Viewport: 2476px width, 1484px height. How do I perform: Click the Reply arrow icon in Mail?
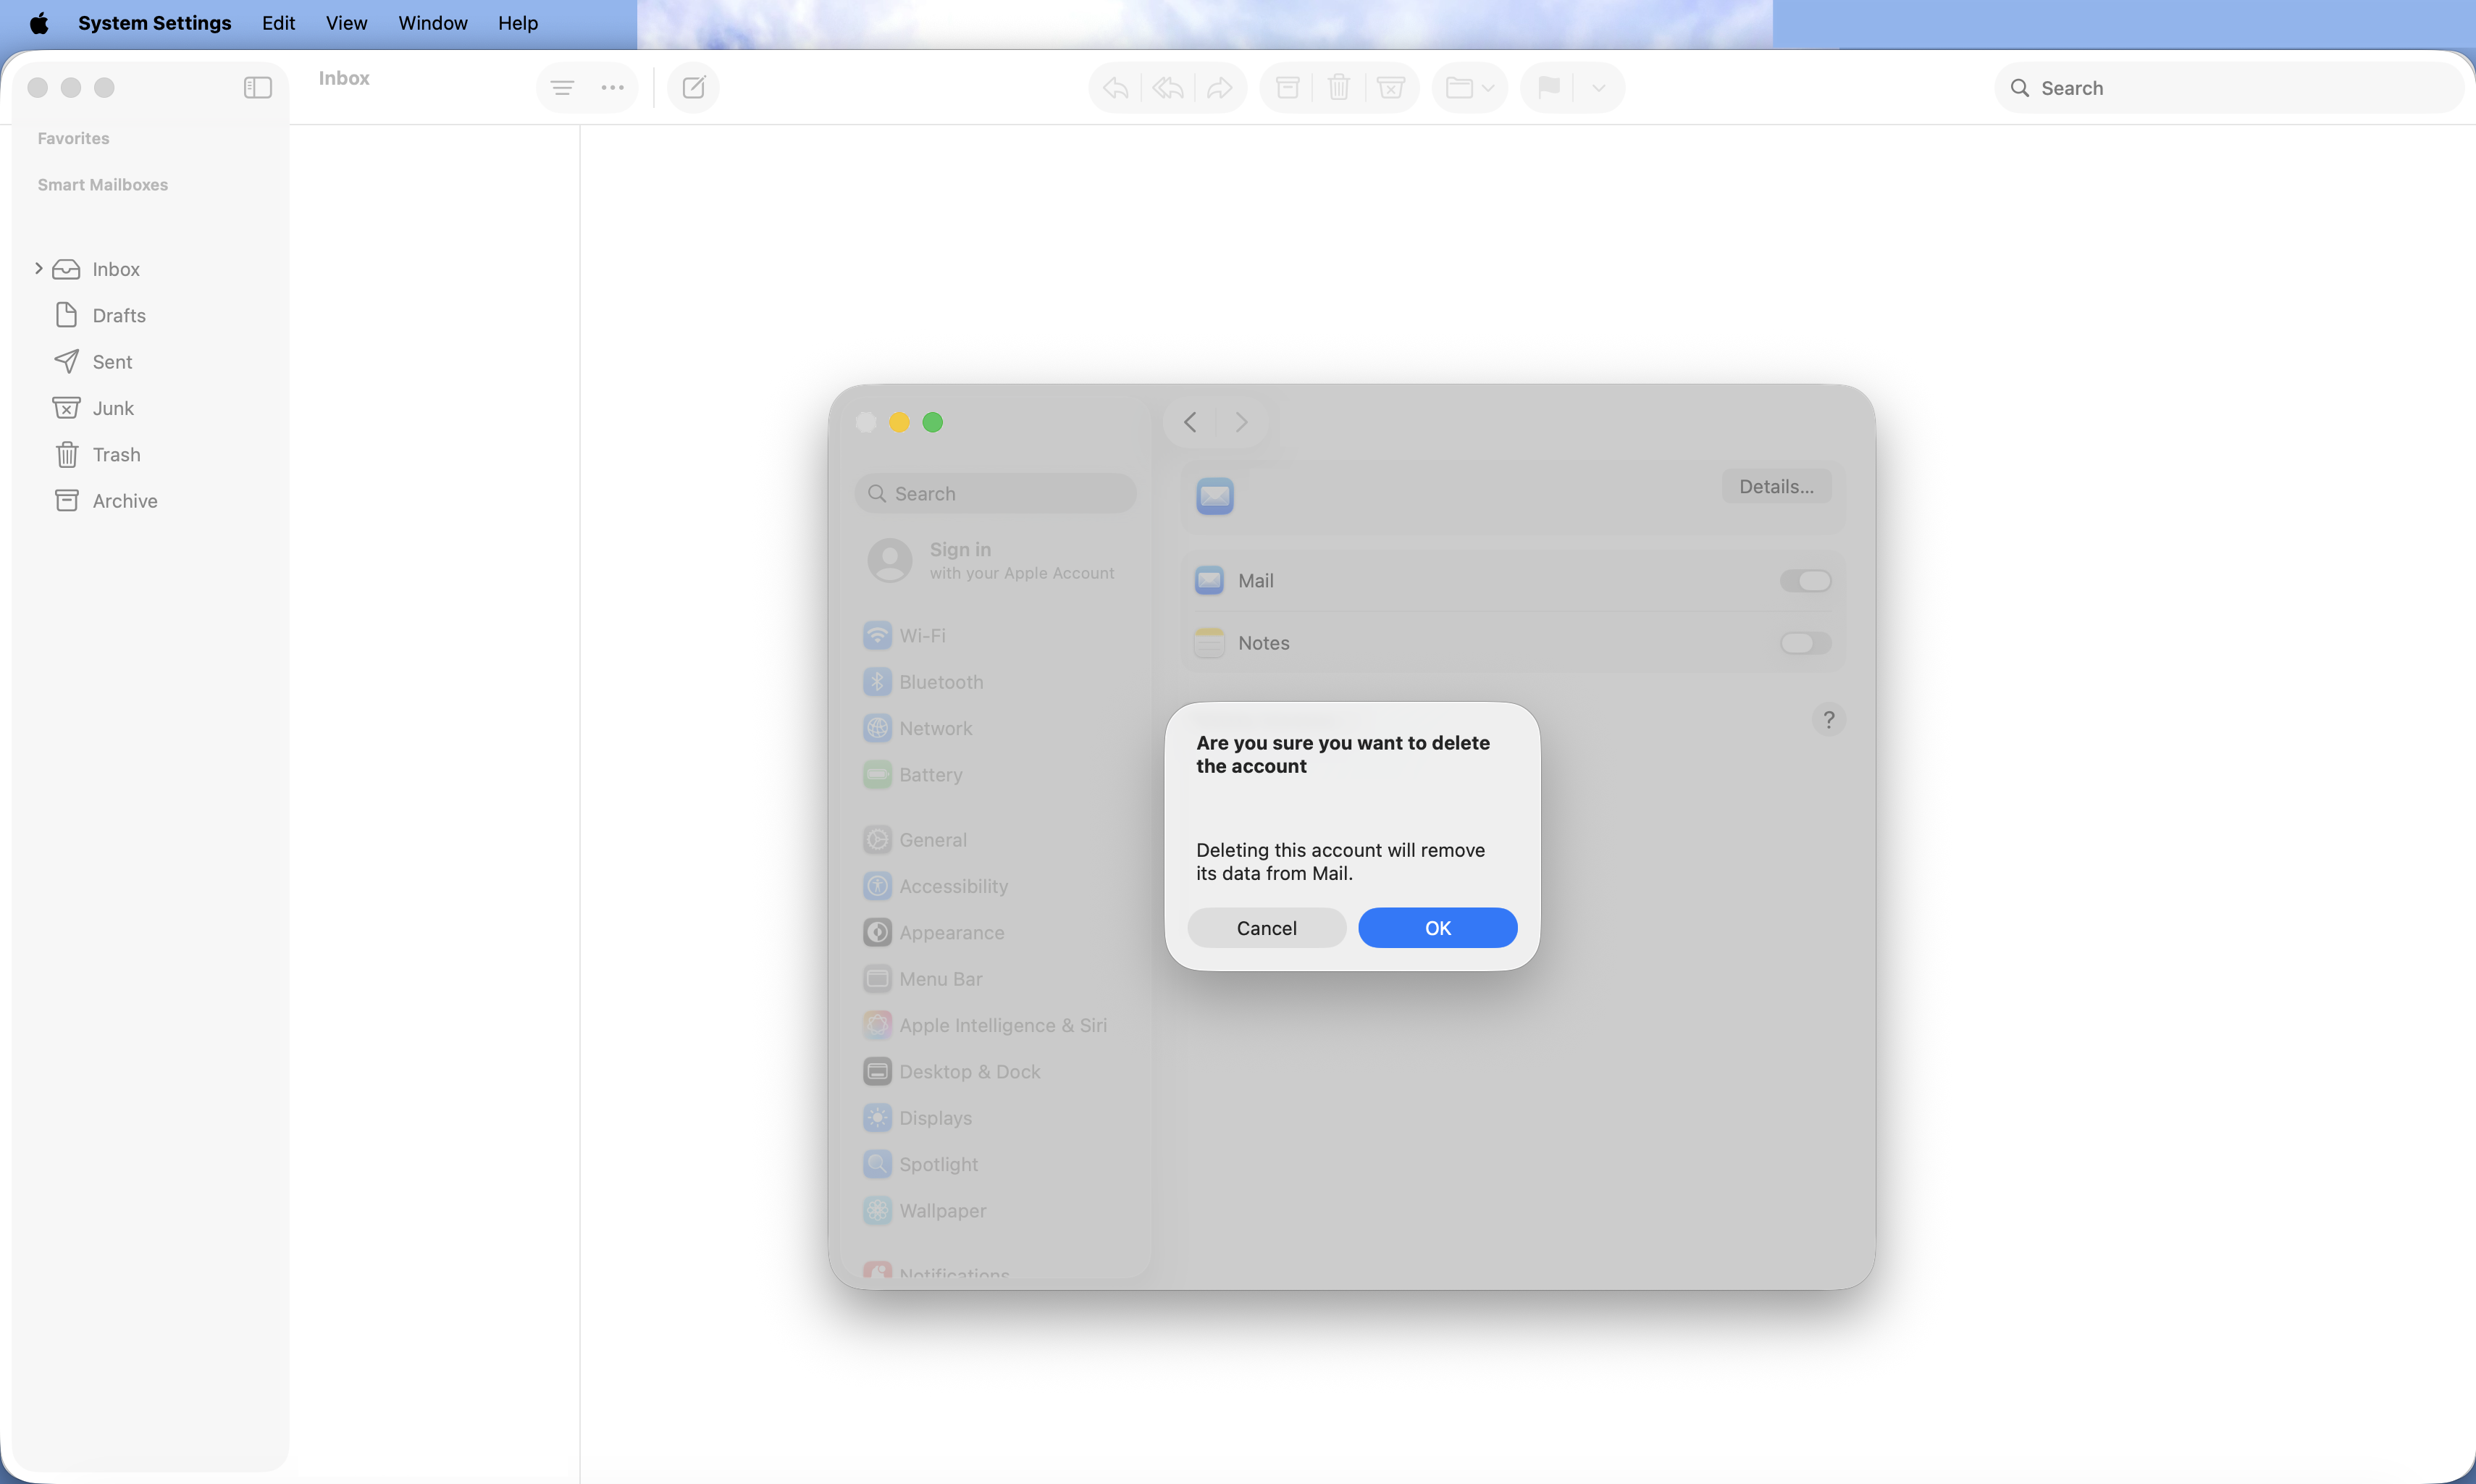point(1115,88)
